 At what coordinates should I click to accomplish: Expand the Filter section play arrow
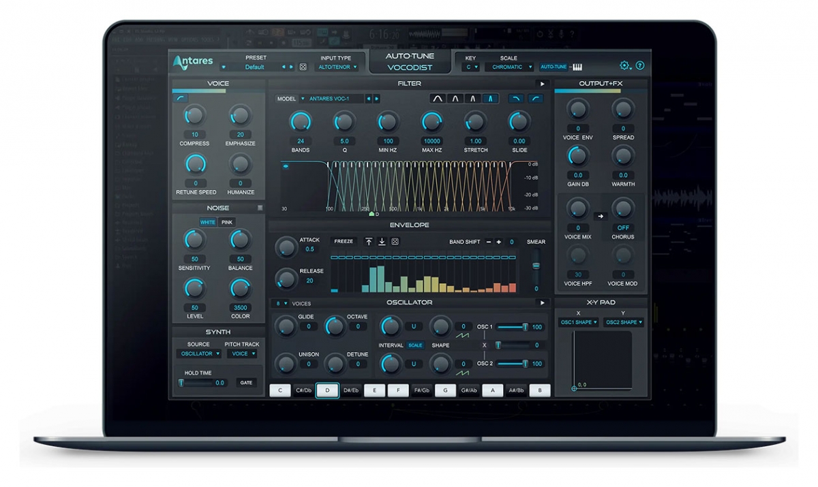(543, 84)
